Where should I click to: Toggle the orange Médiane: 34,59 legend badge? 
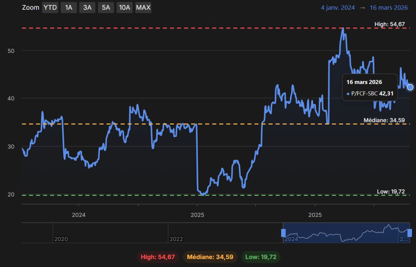point(210,257)
